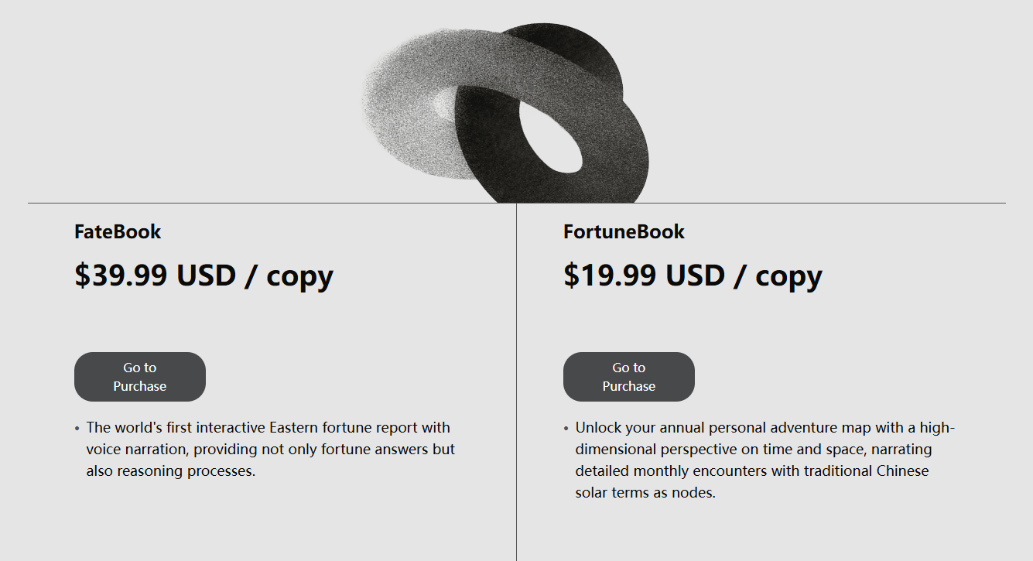Select the FateBook product title
The height and width of the screenshot is (561, 1033).
coord(118,231)
